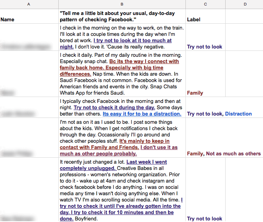
Task: Select column C header
Action: pos(206,4)
